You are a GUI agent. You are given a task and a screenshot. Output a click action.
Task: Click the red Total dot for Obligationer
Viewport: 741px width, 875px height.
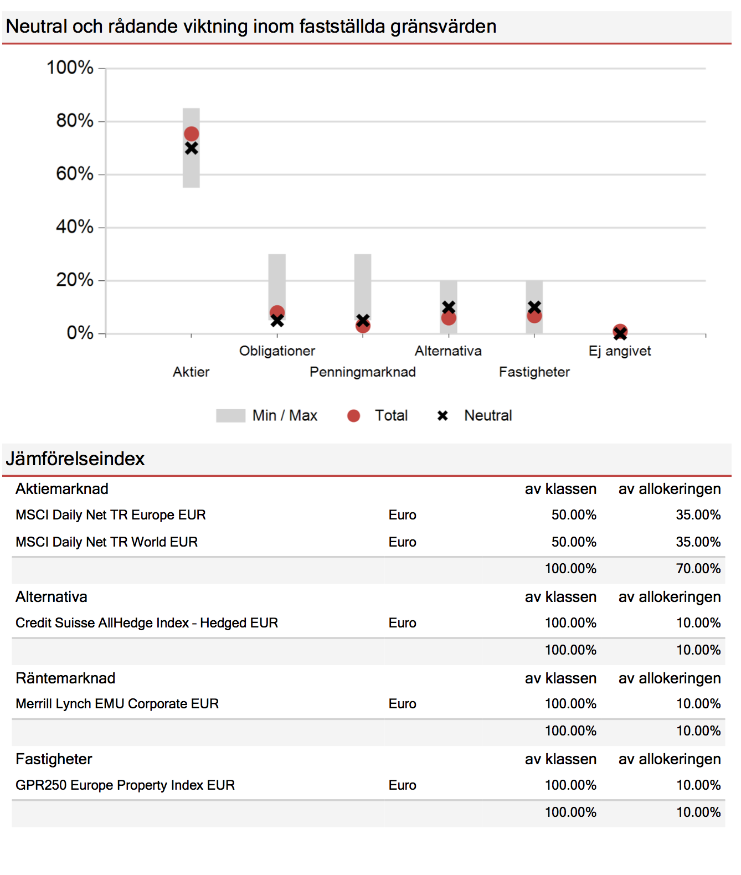click(277, 312)
